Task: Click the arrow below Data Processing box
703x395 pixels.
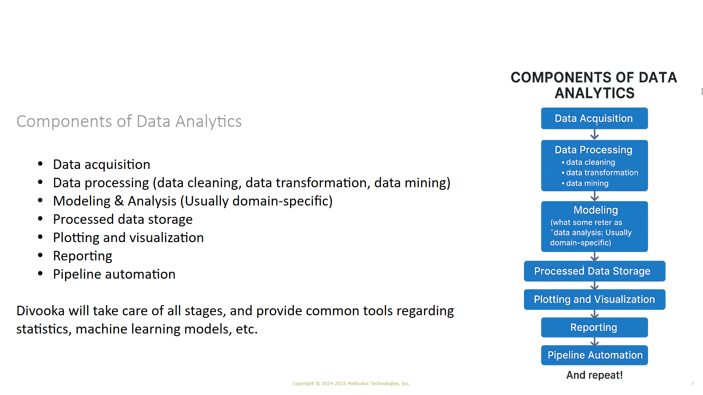Action: 595,196
